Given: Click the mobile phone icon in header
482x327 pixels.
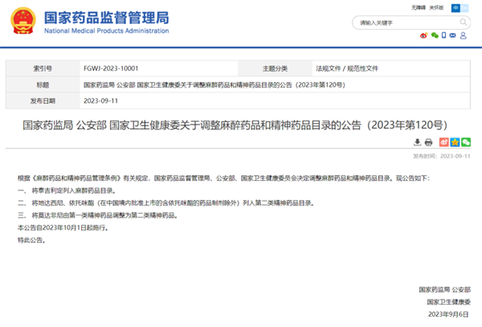Looking at the screenshot, I should pyautogui.click(x=445, y=35).
